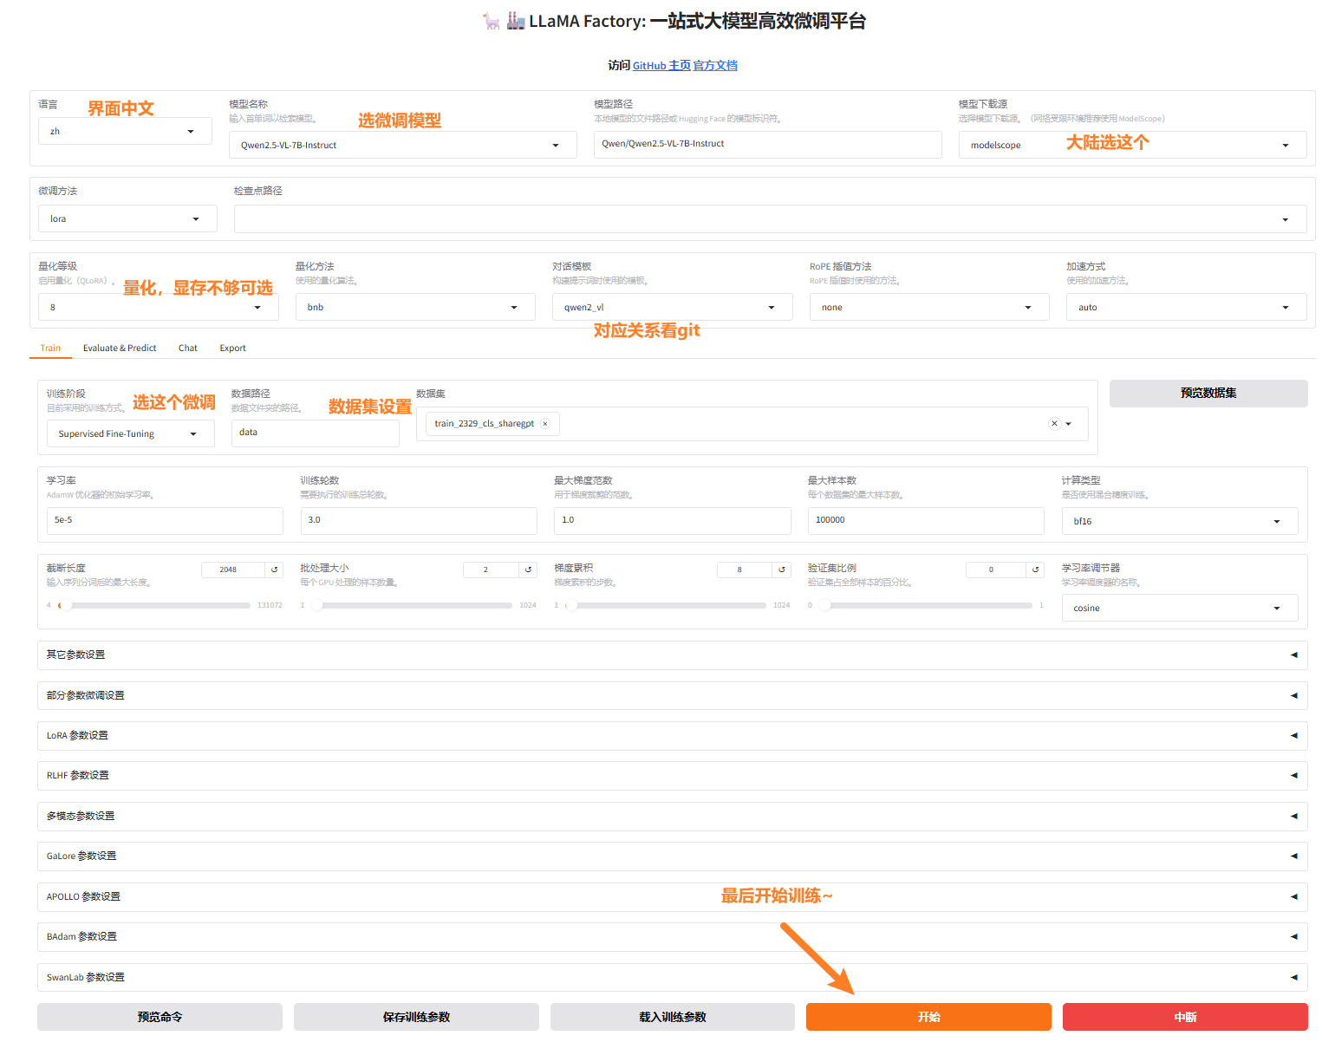Viewport: 1335px width, 1042px height.
Task: Switch to the Export tab
Action: tap(232, 348)
